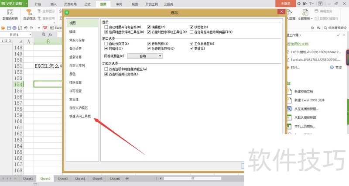The image size is (349, 186).
Task: Toggle 启动时展开任务窗格(U) checkbox
Action: 106,27
